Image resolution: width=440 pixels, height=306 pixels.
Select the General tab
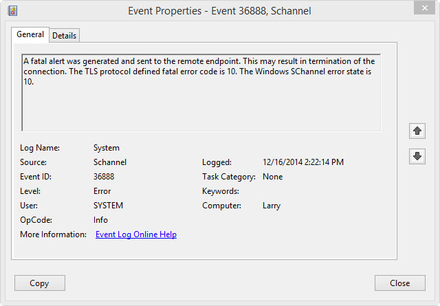point(30,34)
